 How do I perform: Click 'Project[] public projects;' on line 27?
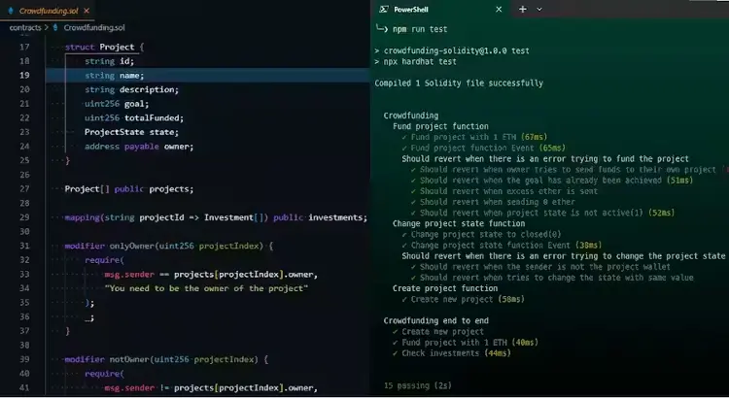point(128,189)
